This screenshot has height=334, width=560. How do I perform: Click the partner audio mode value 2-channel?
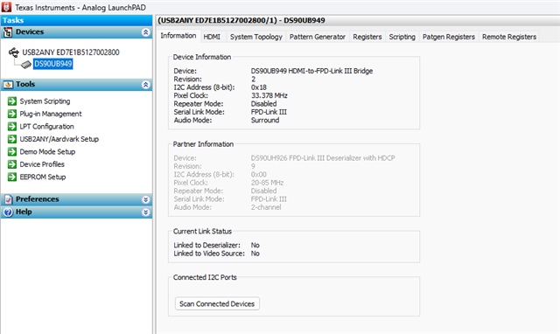pos(266,207)
